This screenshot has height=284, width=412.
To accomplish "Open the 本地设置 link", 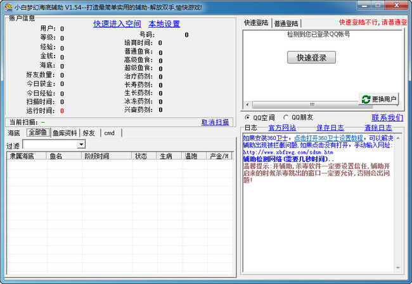I will (164, 24).
